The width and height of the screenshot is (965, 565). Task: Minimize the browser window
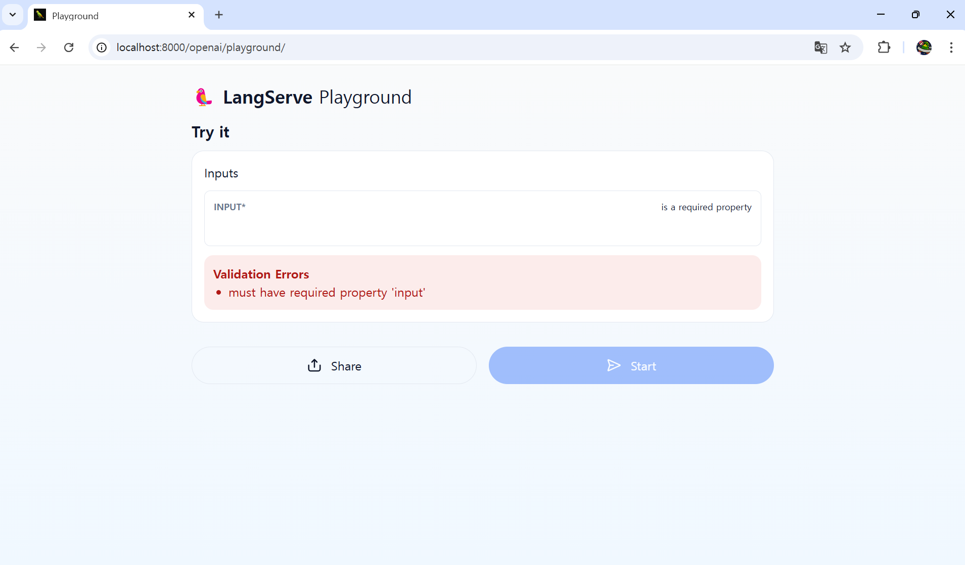point(881,15)
